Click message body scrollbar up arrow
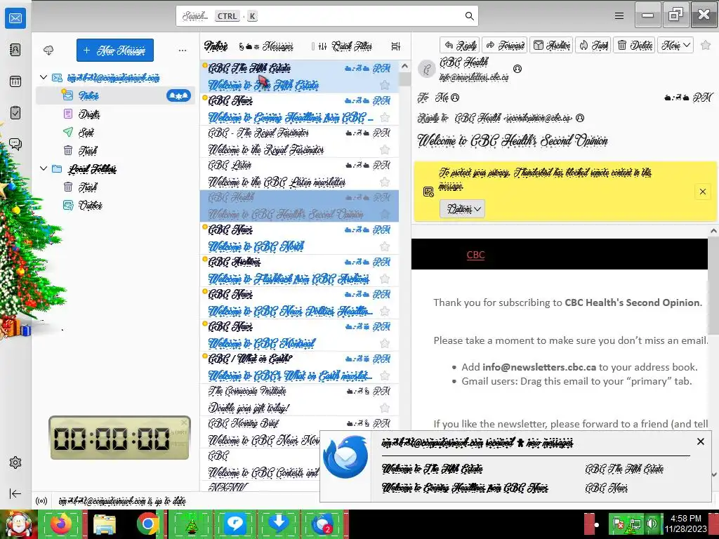719x539 pixels. tap(714, 231)
